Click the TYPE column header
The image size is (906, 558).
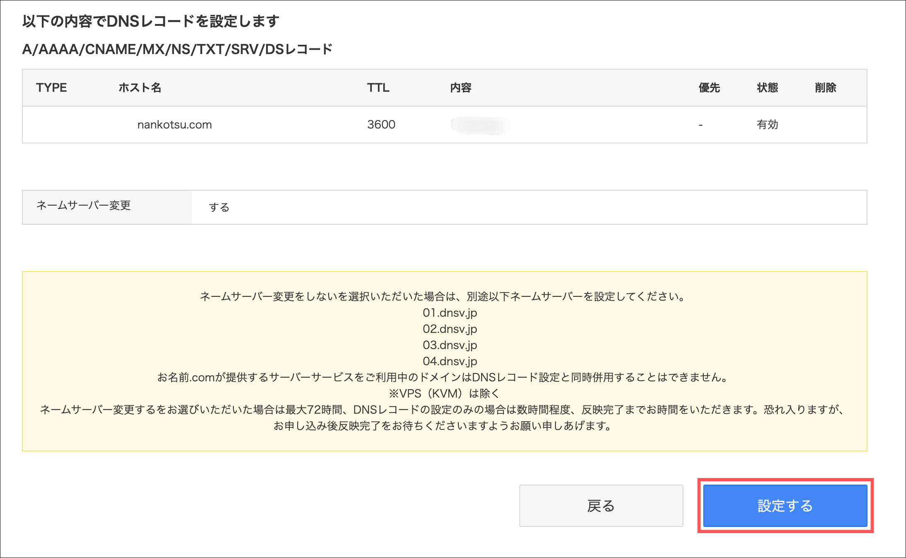click(x=51, y=87)
